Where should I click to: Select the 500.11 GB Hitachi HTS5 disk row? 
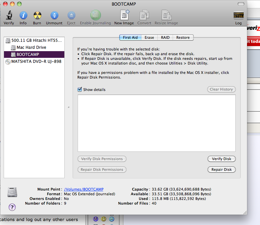[x=34, y=40]
